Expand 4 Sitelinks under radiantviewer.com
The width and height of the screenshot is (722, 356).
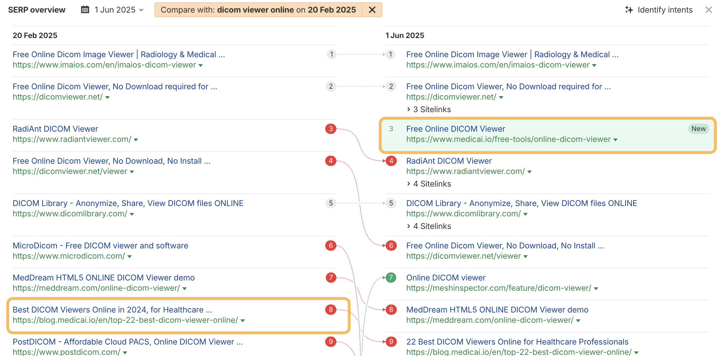(x=429, y=184)
